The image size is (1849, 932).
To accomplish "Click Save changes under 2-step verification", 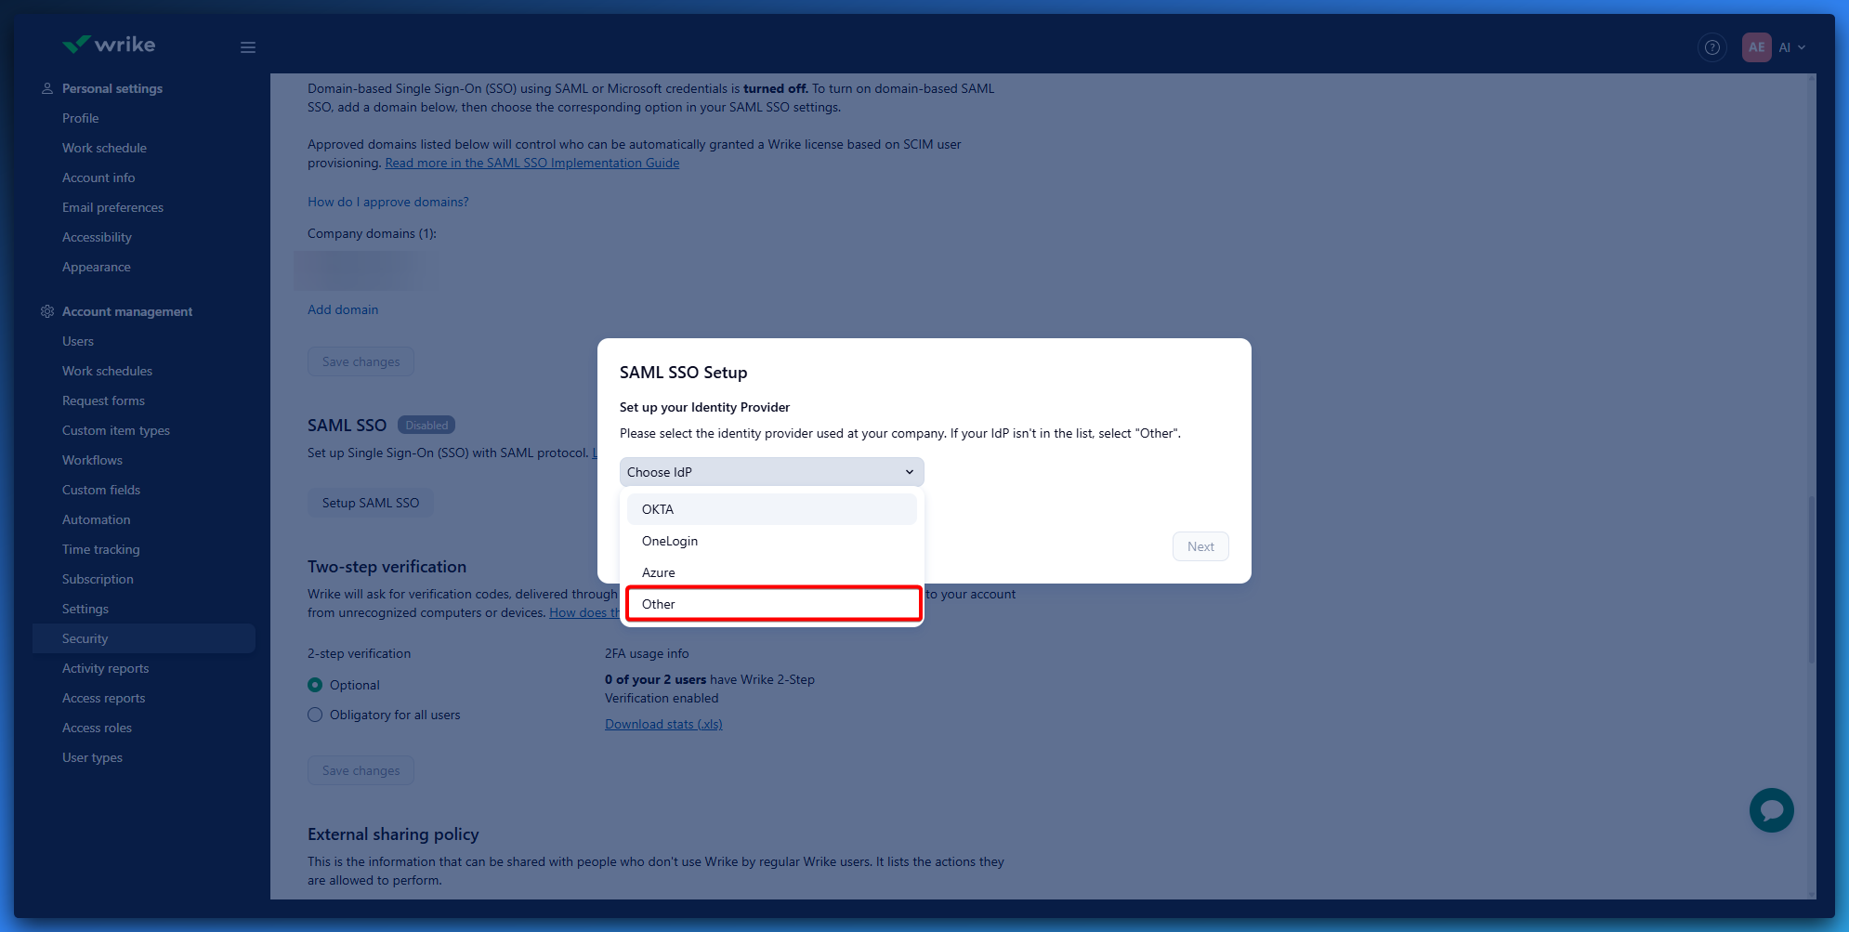I will (x=361, y=770).
